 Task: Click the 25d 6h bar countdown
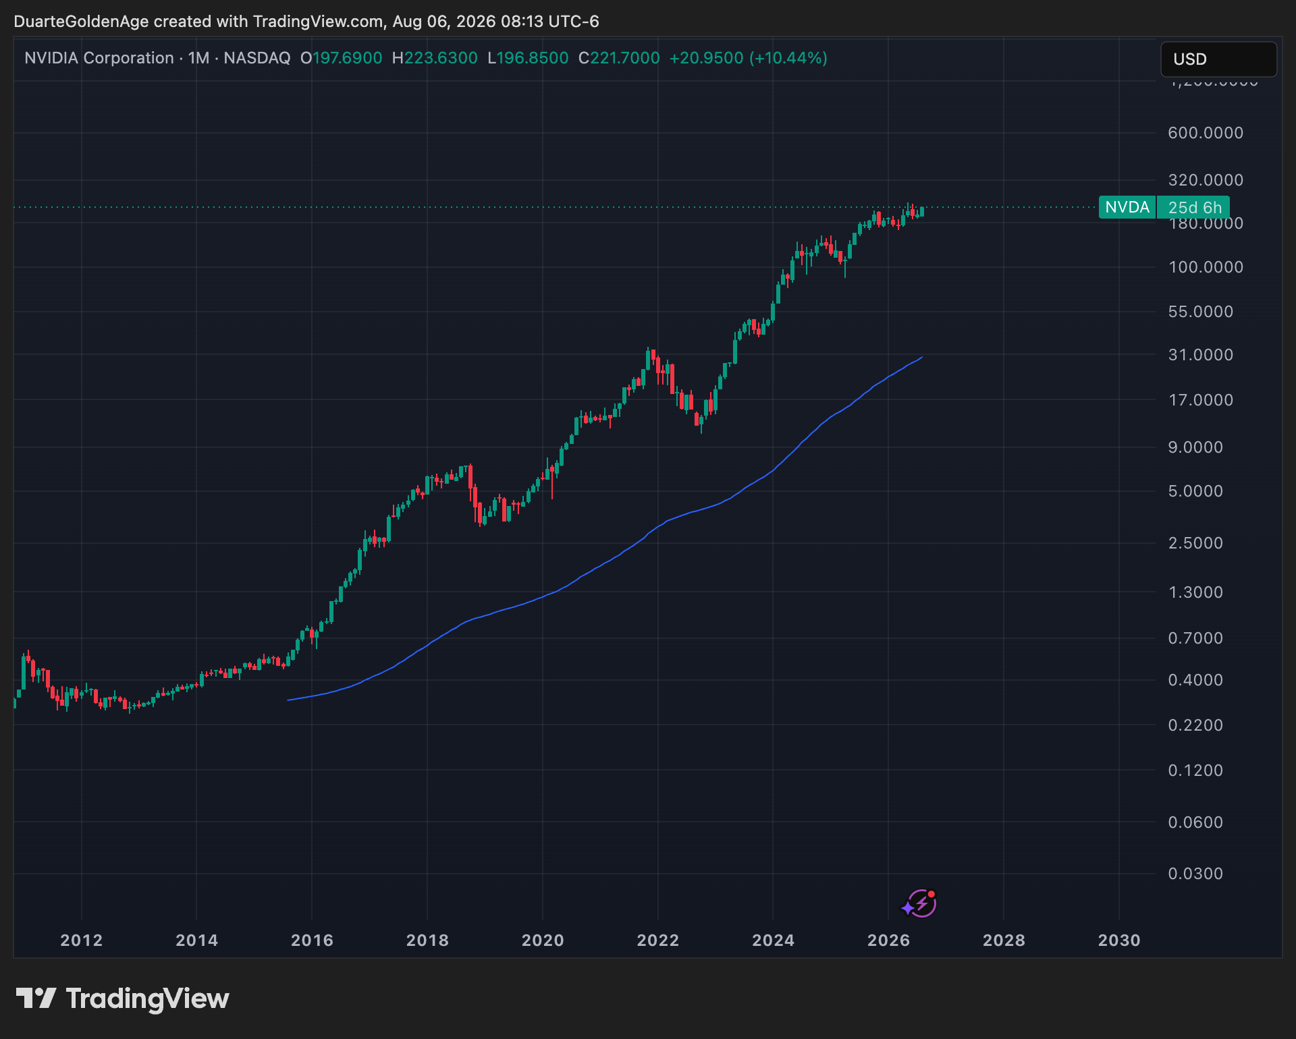click(x=1194, y=207)
